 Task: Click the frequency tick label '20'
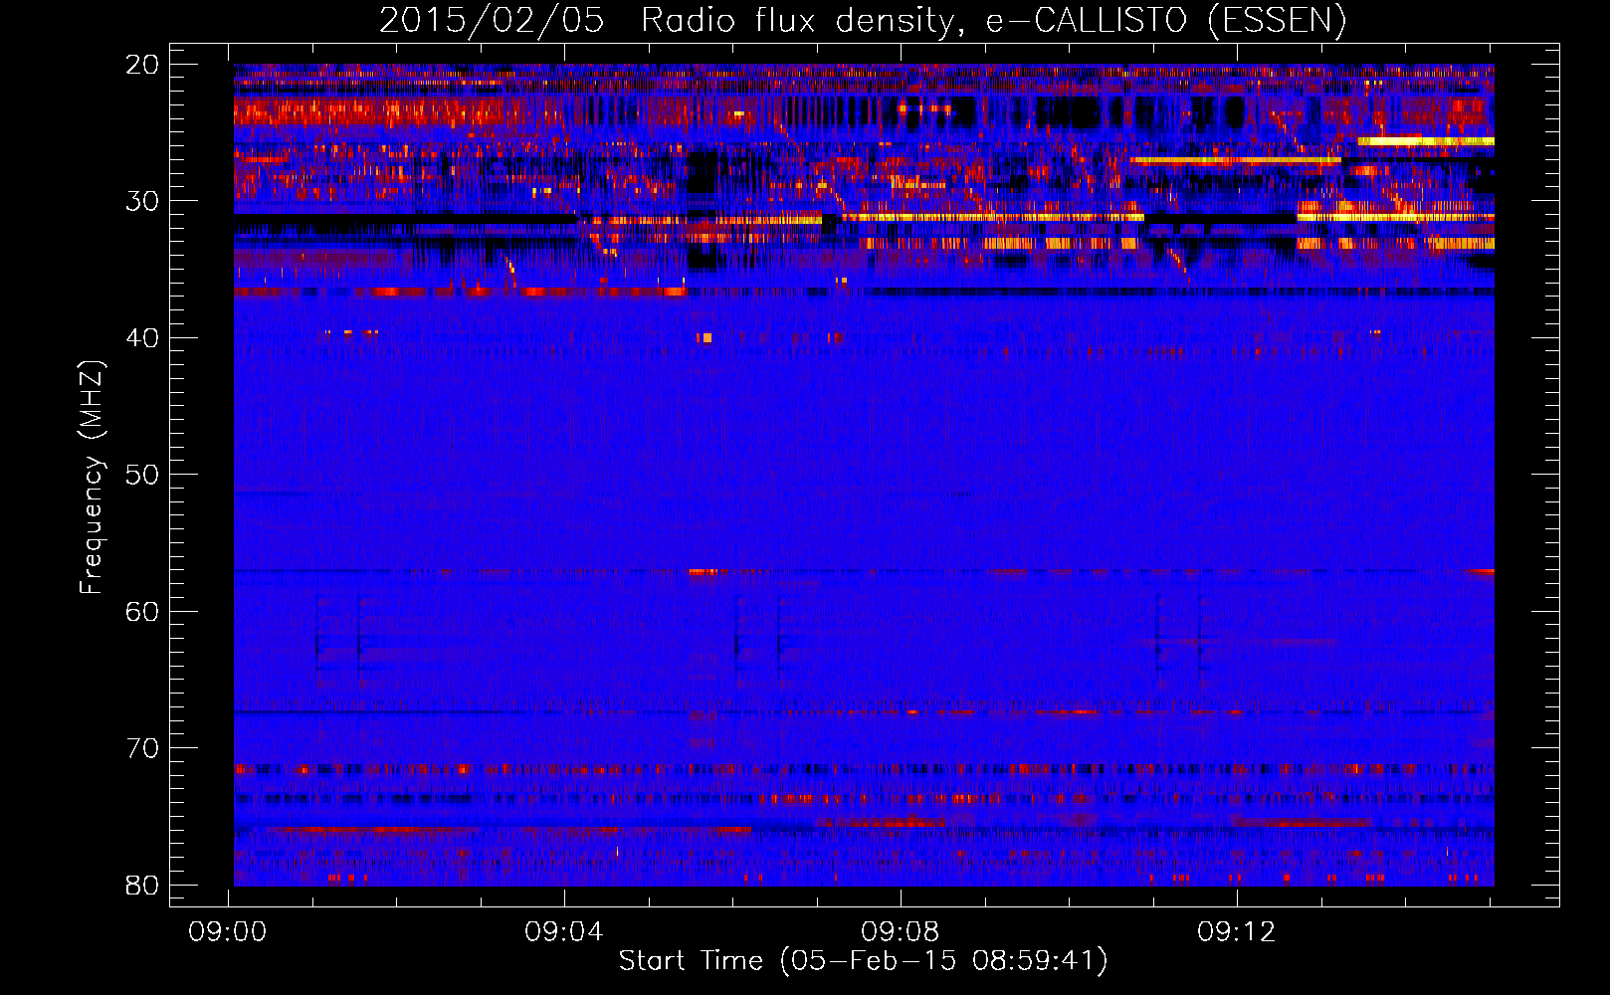142,65
